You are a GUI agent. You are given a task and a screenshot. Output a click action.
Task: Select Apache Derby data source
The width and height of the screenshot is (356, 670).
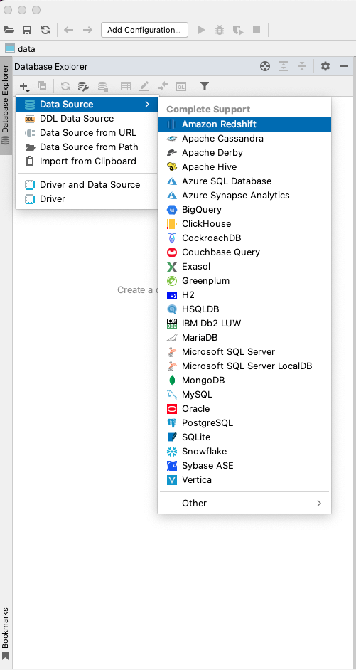pos(244,152)
